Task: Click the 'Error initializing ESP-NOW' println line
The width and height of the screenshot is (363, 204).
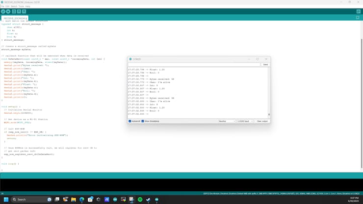Action: [x=37, y=135]
